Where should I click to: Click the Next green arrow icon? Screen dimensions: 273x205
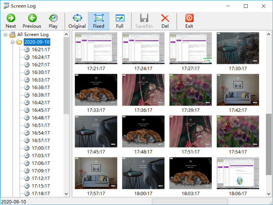pyautogui.click(x=11, y=18)
